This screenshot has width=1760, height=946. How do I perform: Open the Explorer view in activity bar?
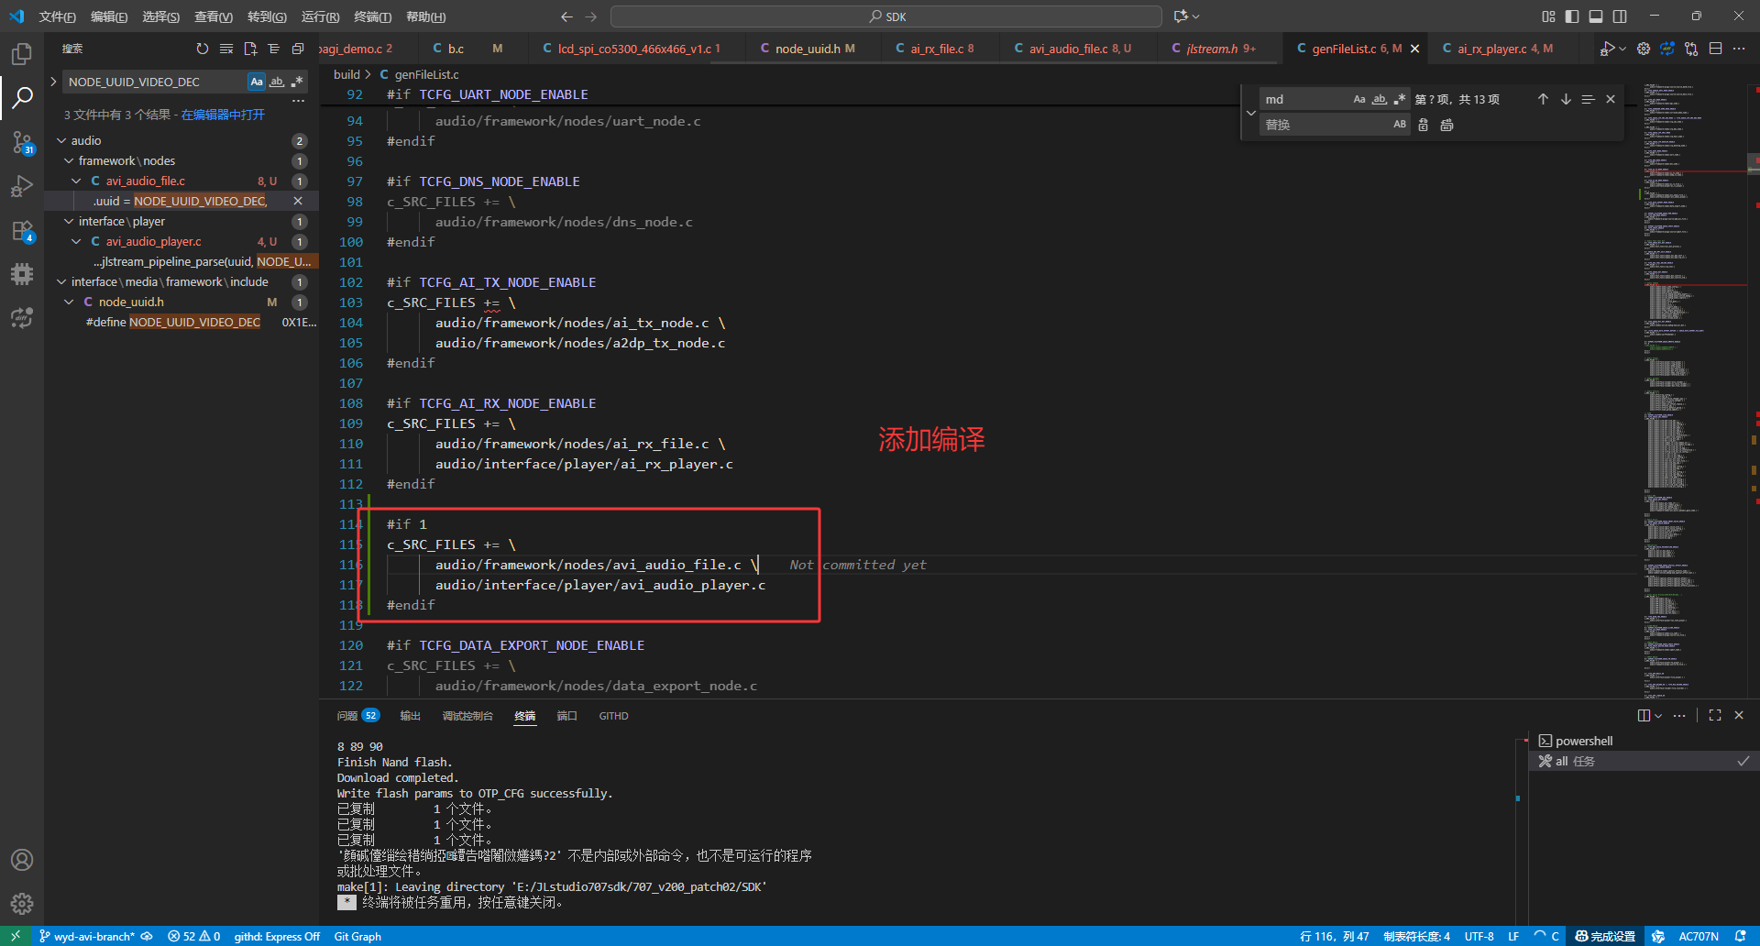coord(22,54)
